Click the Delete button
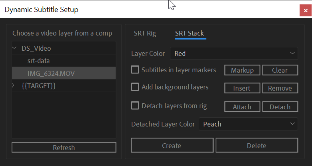The height and width of the screenshot is (166, 312). [x=257, y=145]
